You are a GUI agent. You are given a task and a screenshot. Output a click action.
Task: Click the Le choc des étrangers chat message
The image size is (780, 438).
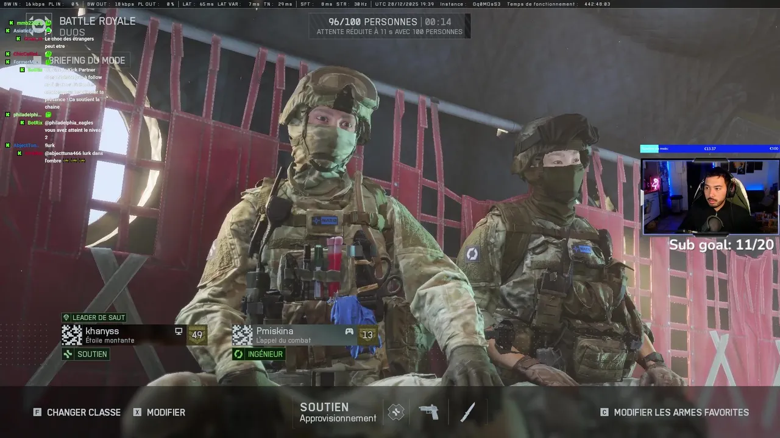(69, 43)
